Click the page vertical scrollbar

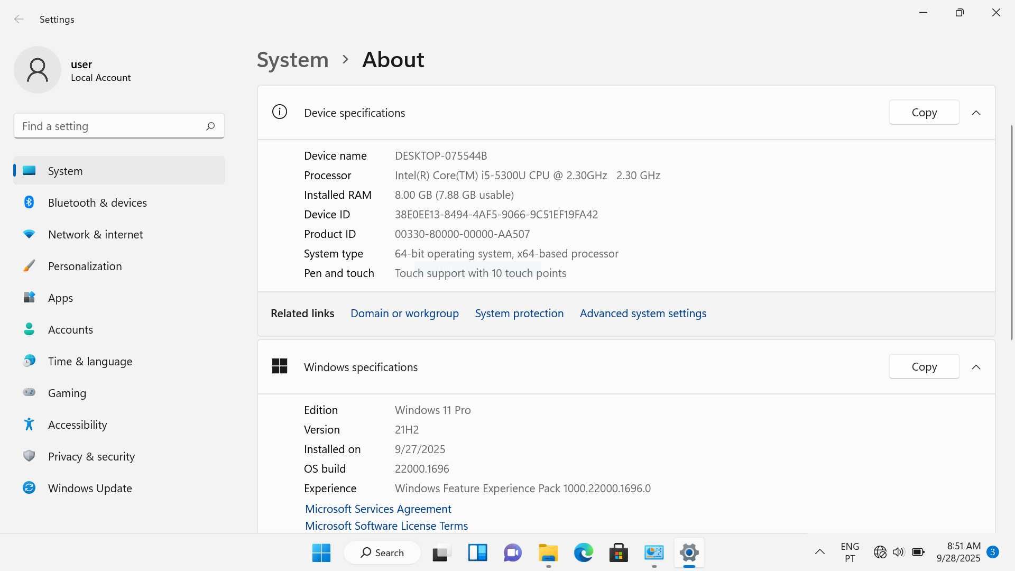1011,233
